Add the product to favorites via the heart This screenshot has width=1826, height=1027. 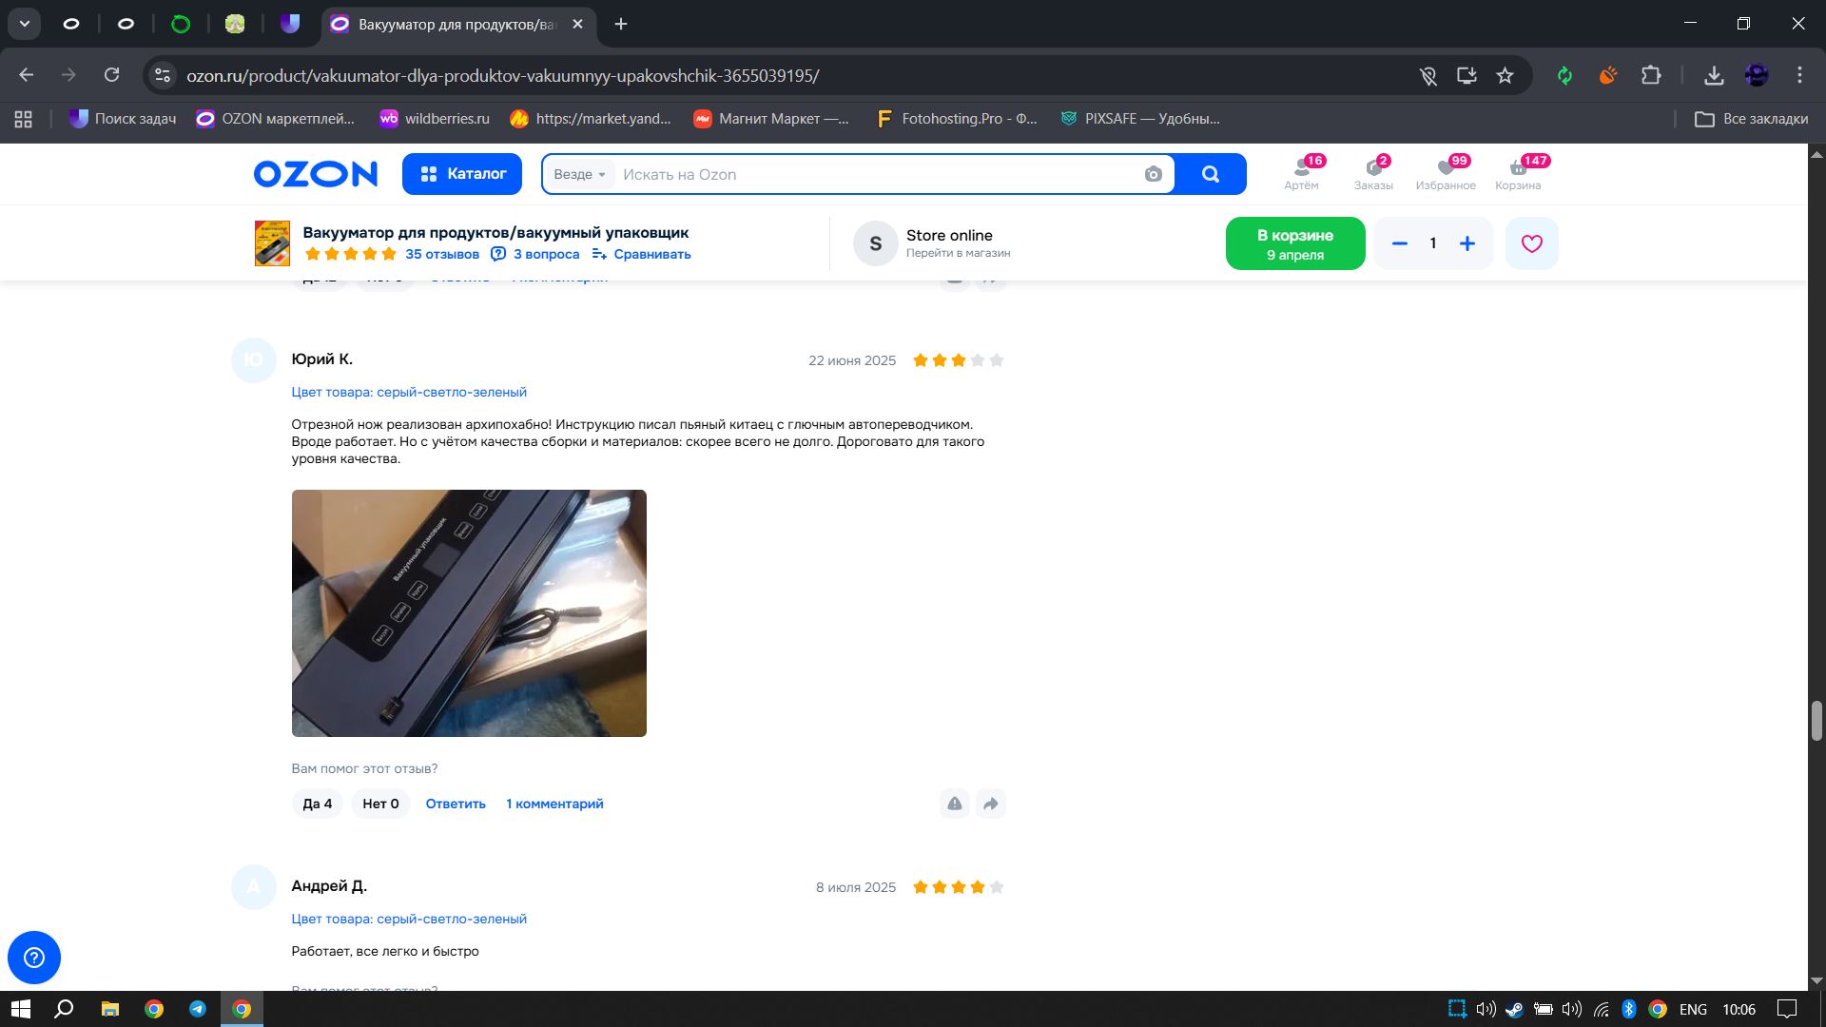(x=1531, y=243)
